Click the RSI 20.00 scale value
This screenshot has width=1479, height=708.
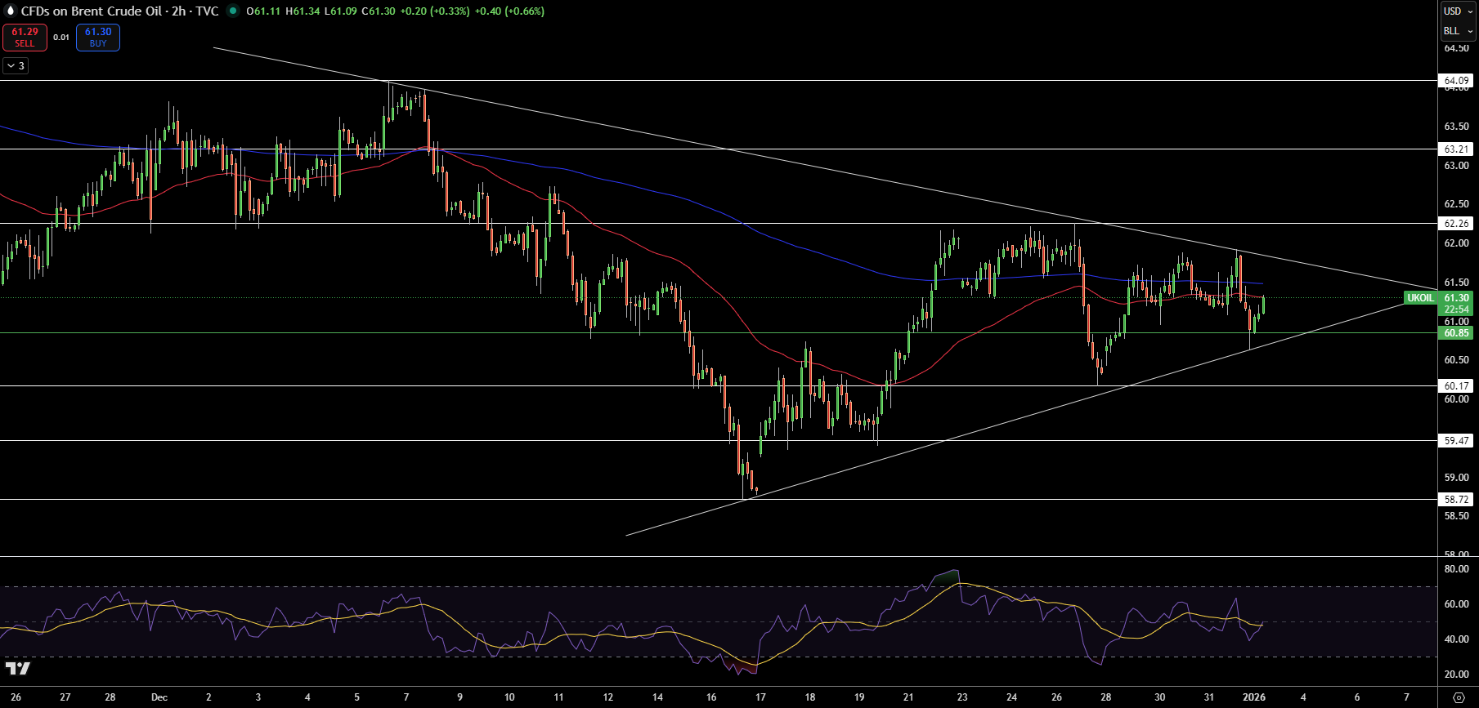pos(1456,675)
